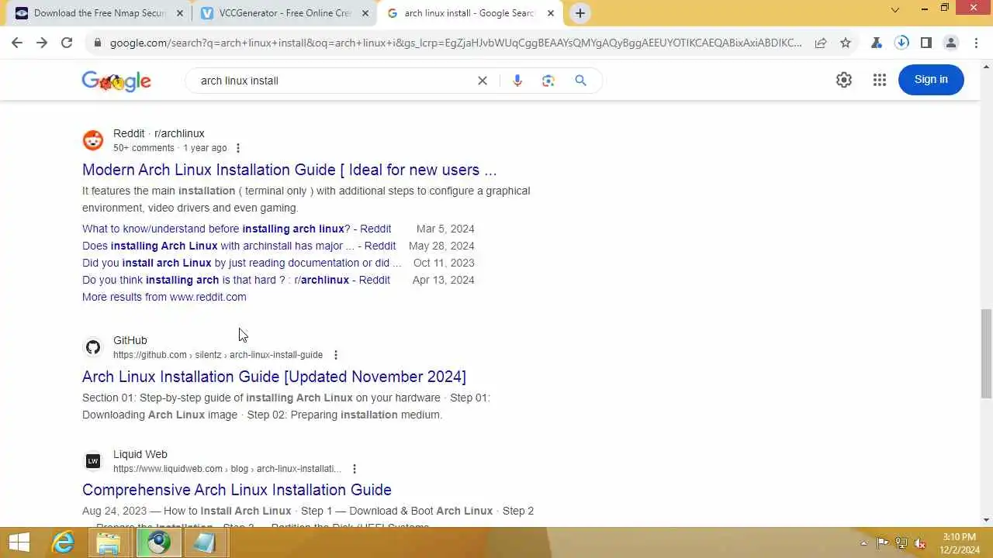Image resolution: width=993 pixels, height=558 pixels.
Task: Open the Chrome profile avatar
Action: (951, 43)
